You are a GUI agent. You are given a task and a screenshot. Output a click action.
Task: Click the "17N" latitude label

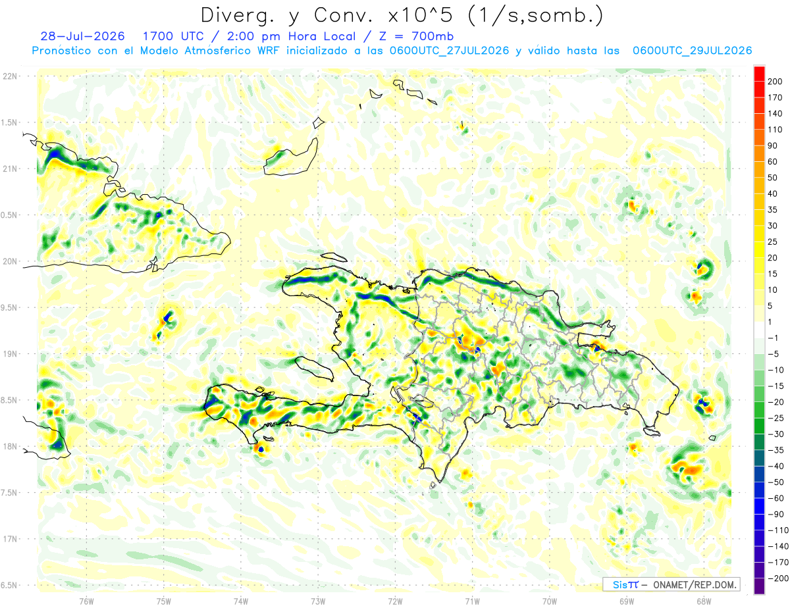[x=9, y=539]
